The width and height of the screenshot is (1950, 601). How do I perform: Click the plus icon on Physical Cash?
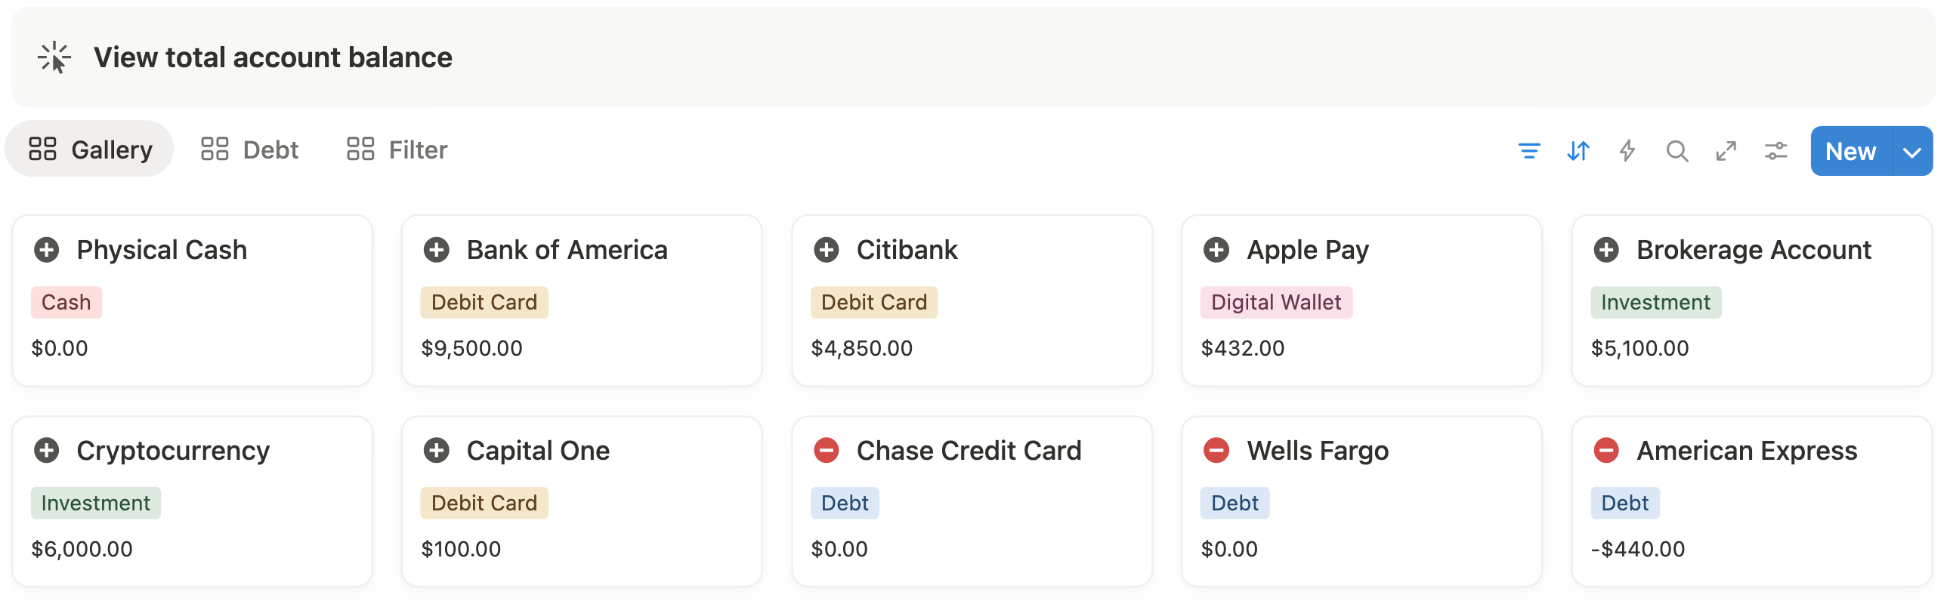coord(46,250)
